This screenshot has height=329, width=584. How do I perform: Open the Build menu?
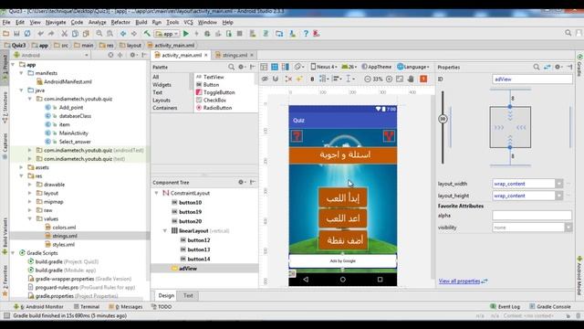141,22
